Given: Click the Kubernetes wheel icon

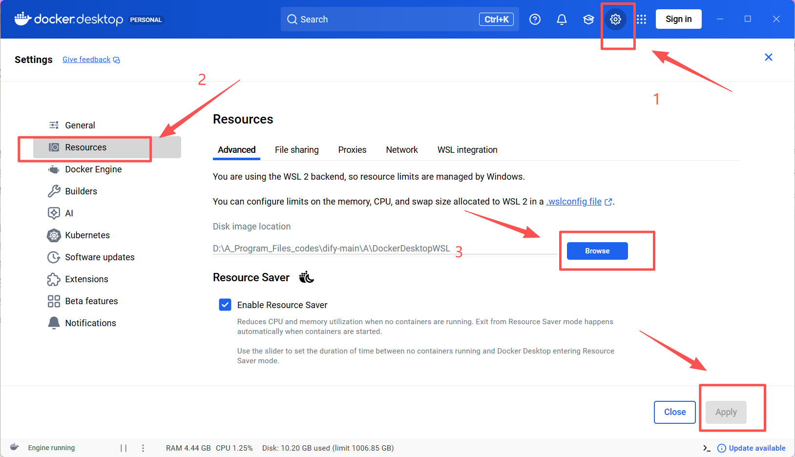Looking at the screenshot, I should pos(54,235).
